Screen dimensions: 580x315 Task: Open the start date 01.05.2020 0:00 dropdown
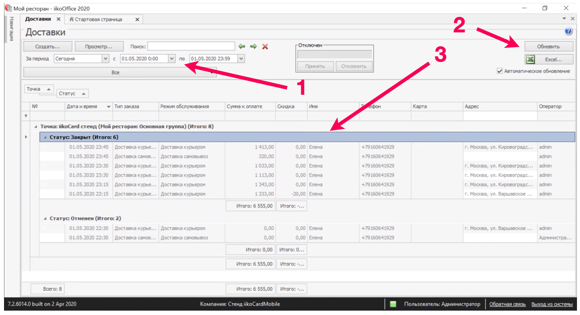(172, 59)
